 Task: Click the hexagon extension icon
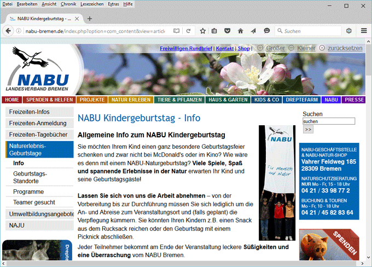click(349, 31)
